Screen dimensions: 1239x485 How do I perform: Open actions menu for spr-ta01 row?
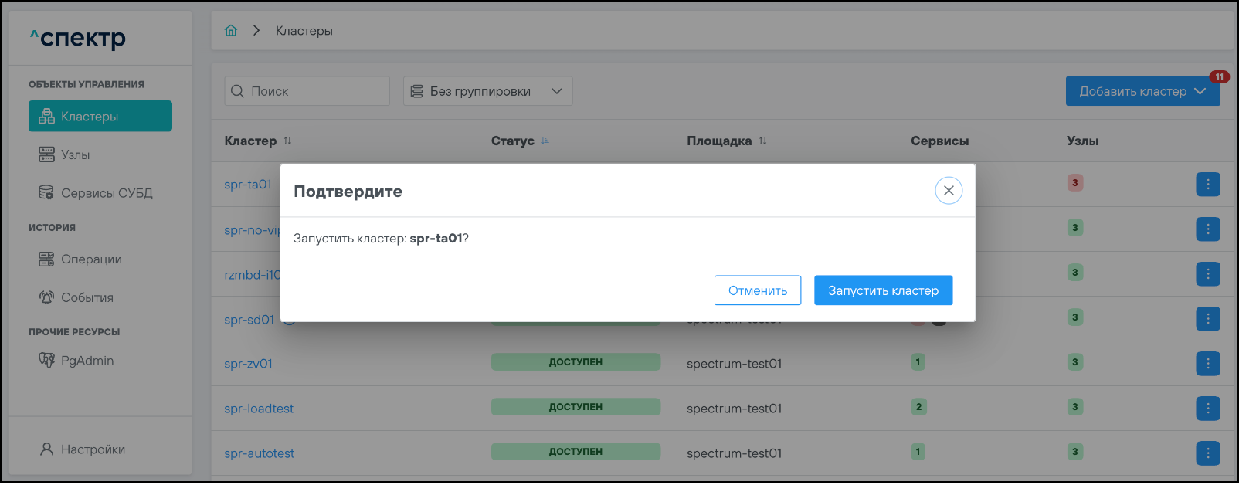click(x=1208, y=185)
